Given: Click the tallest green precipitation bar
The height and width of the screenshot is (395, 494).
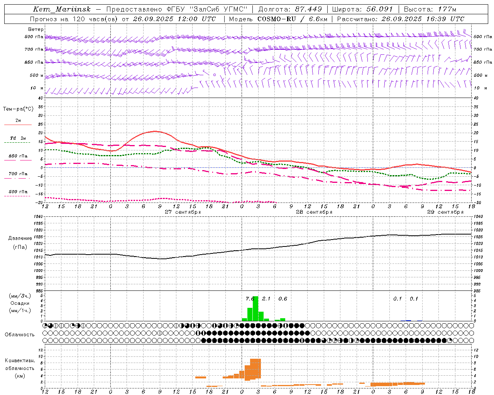Looking at the screenshot, I should coord(255,309).
